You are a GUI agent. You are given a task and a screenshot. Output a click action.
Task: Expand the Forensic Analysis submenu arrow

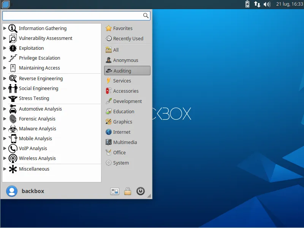pyautogui.click(x=5, y=119)
